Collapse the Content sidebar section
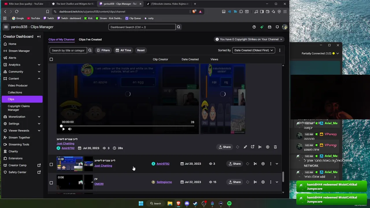370x208 pixels. [x=39, y=79]
